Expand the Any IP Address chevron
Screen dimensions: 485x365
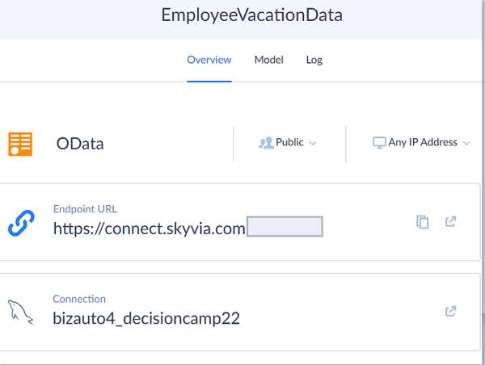pos(466,143)
